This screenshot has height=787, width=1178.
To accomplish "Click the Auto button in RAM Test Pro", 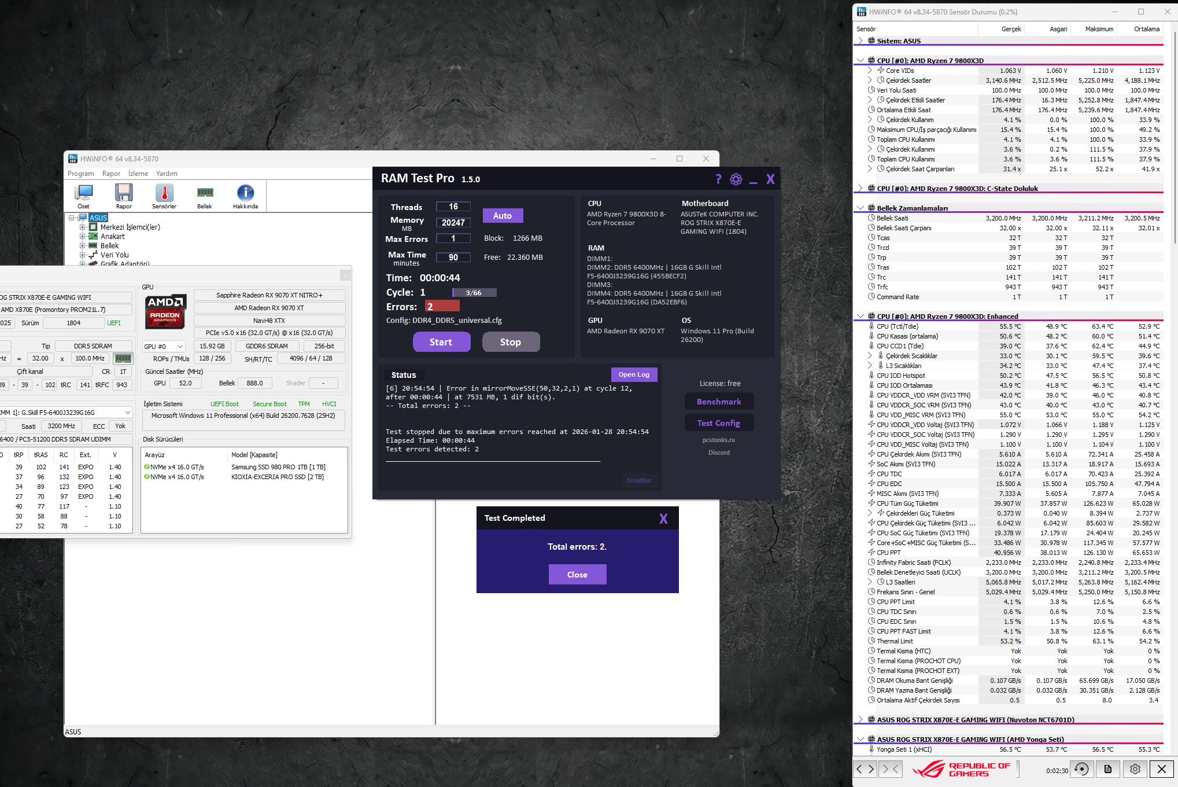I will click(x=503, y=216).
